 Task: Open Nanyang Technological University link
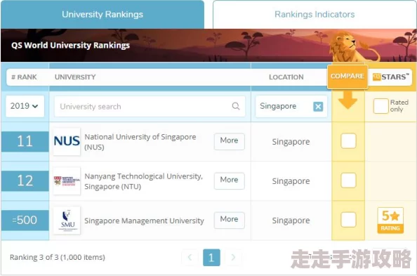coord(144,181)
